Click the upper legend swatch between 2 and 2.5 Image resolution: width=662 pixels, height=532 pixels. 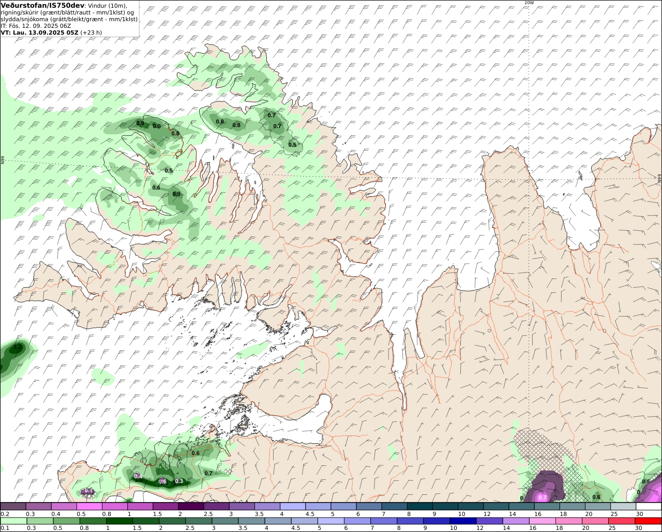click(x=191, y=506)
